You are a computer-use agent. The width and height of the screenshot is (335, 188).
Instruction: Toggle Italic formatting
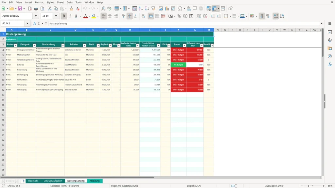(70, 16)
